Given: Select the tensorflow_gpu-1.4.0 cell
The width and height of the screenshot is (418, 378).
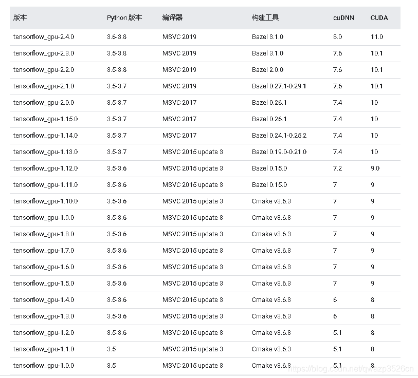Looking at the screenshot, I should tap(44, 300).
